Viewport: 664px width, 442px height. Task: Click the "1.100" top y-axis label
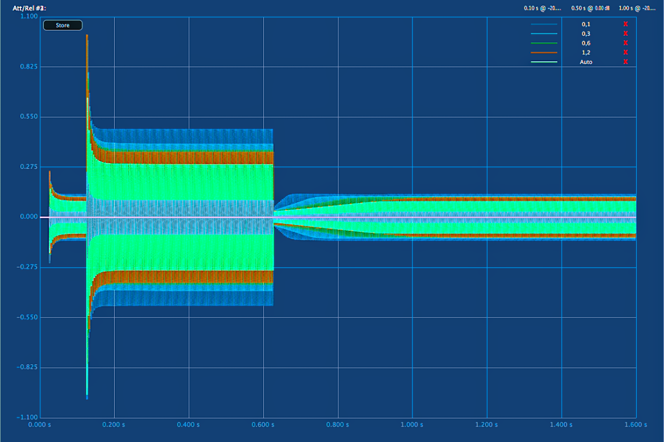point(29,16)
